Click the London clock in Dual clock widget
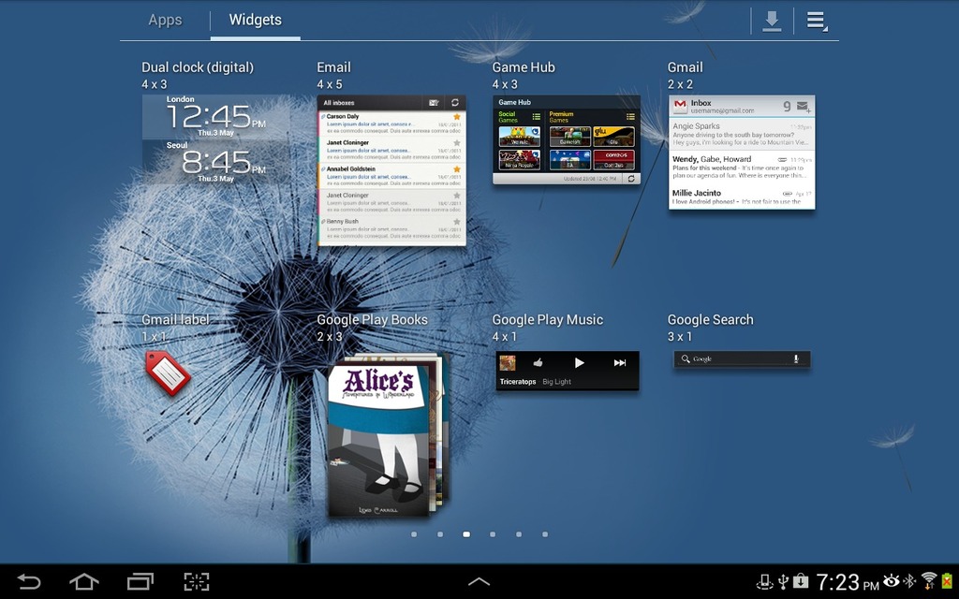The width and height of the screenshot is (959, 599). coord(216,116)
